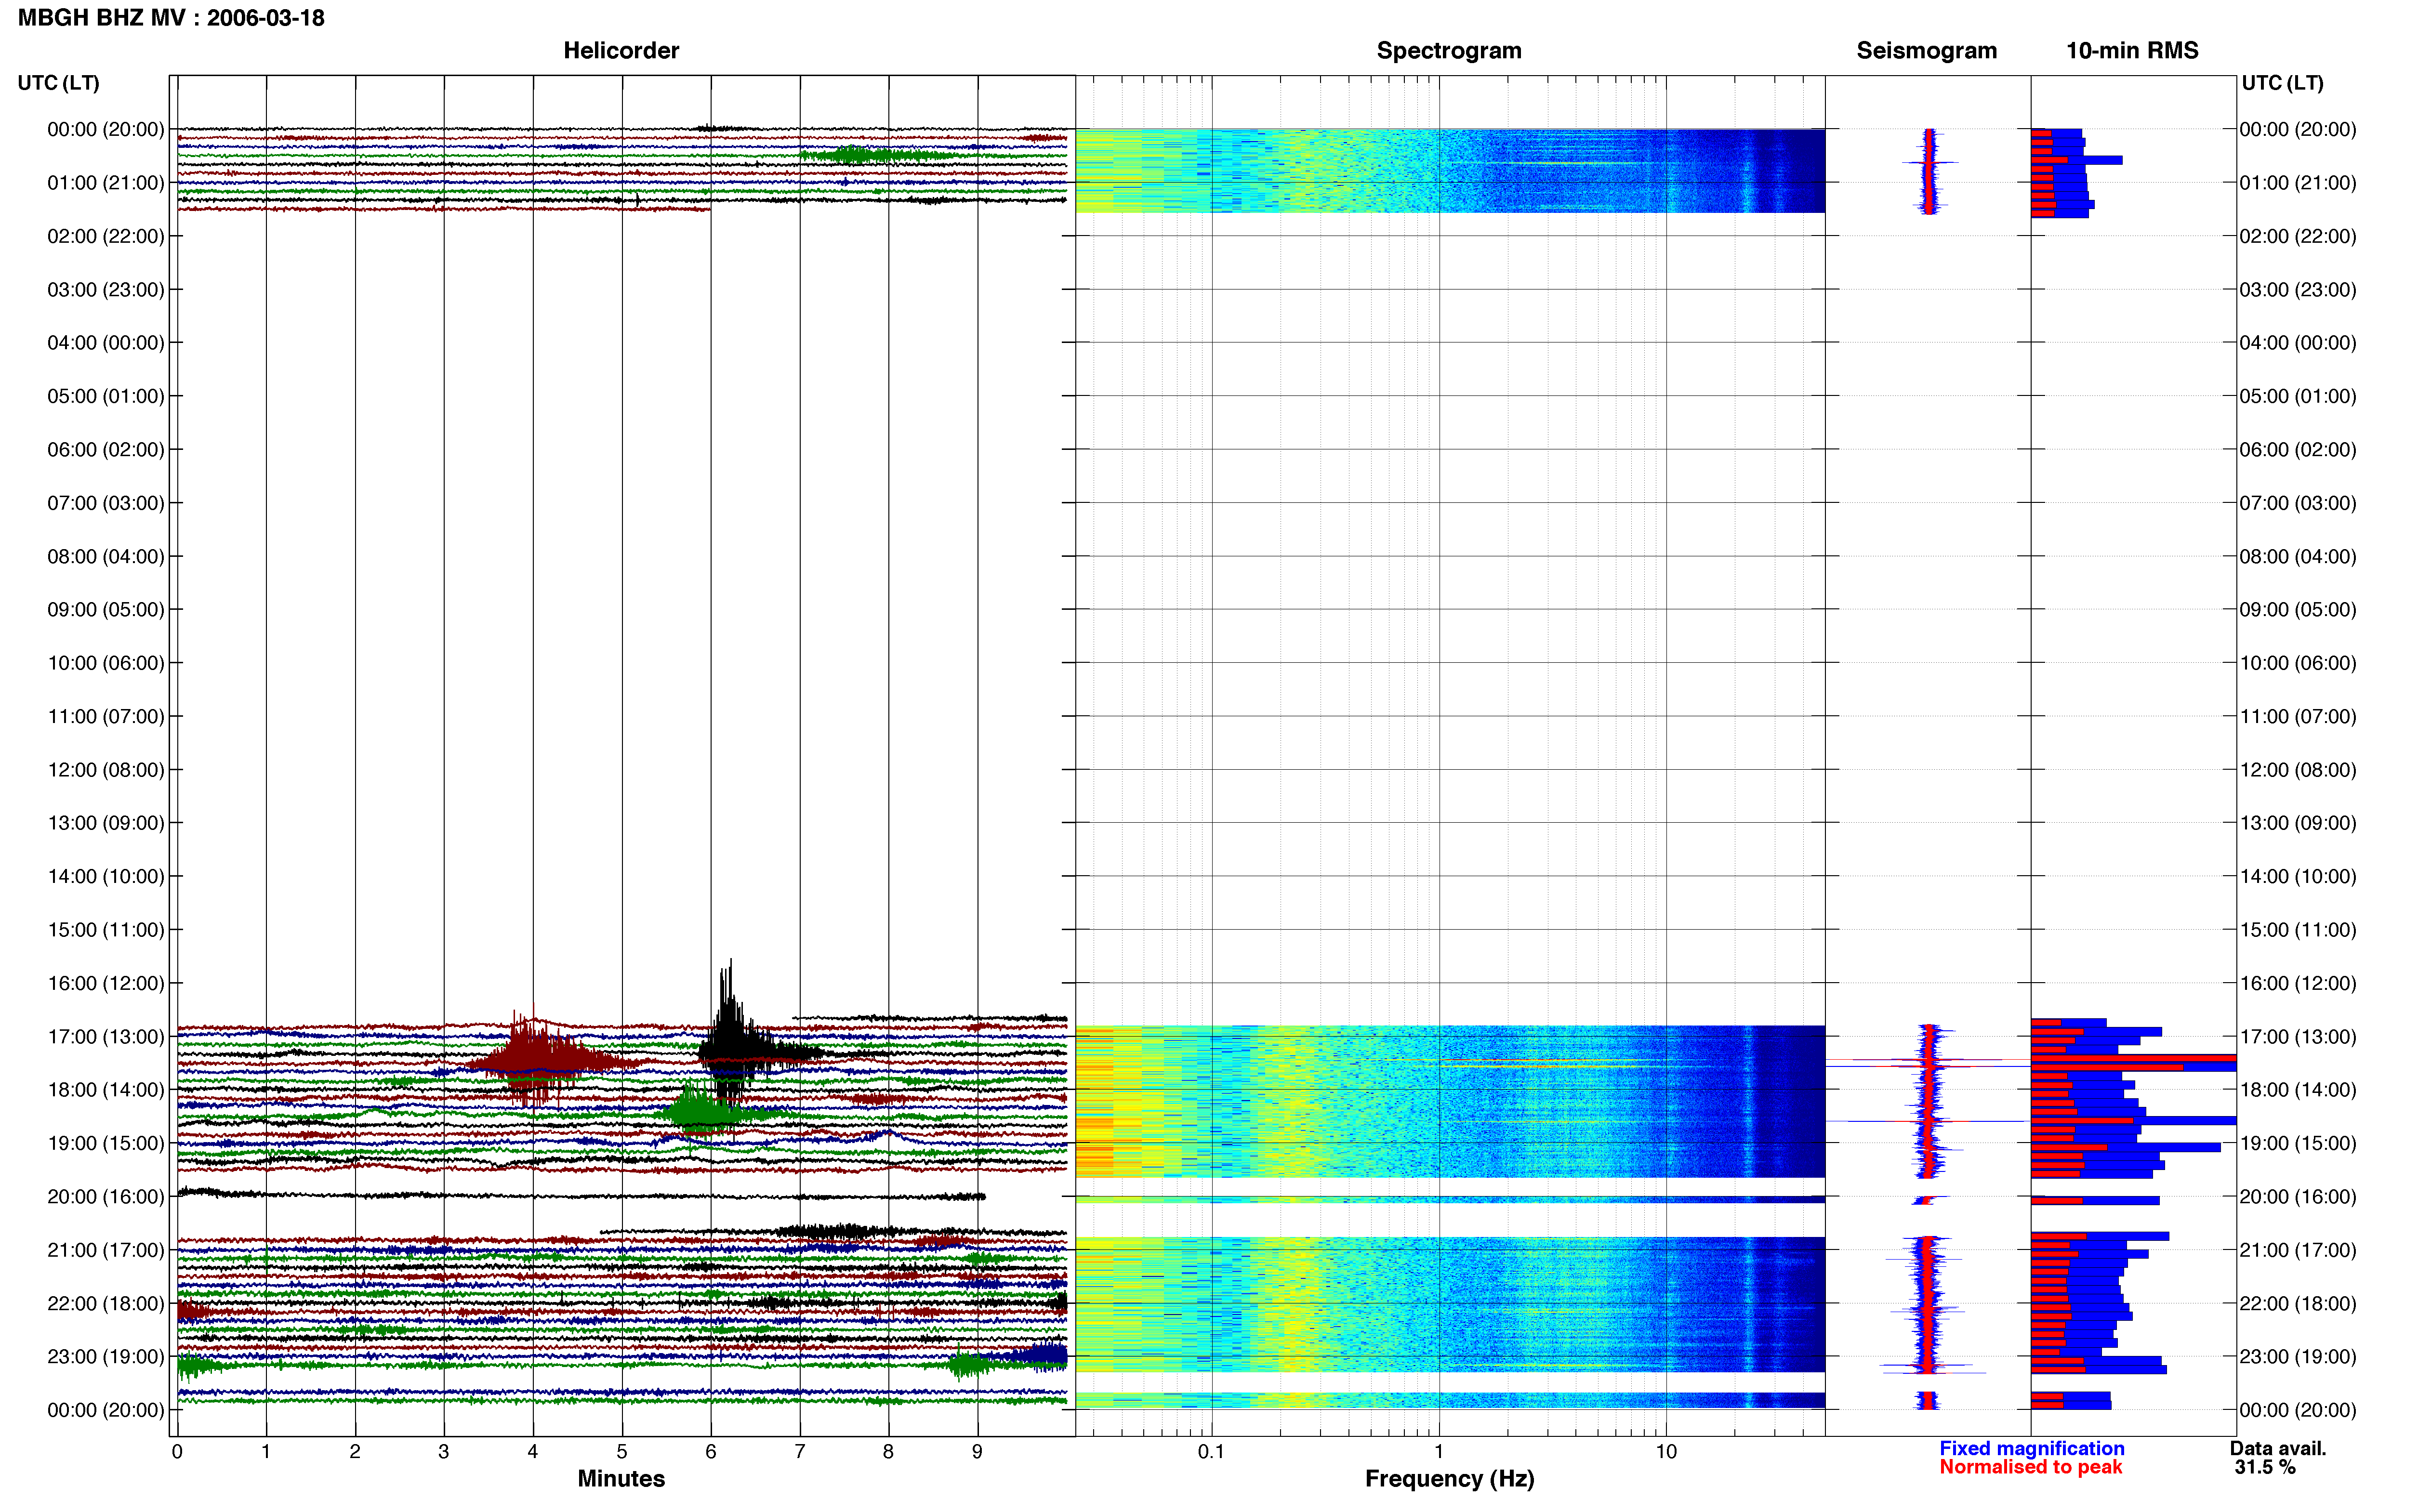Click the left '05:00 (01:00)' time label

(105, 396)
